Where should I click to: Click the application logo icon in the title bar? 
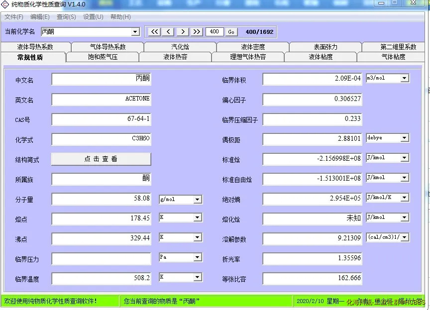coord(5,4)
